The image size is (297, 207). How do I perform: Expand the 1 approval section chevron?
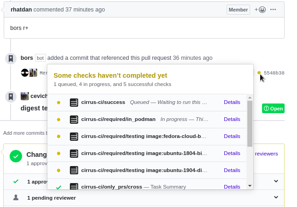(276, 181)
